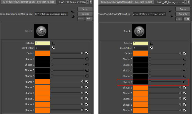Image resolution: width=192 pixels, height=114 pixels.
Task: Click the Shader 6 checker icon in right panel
Action: pos(185,93)
